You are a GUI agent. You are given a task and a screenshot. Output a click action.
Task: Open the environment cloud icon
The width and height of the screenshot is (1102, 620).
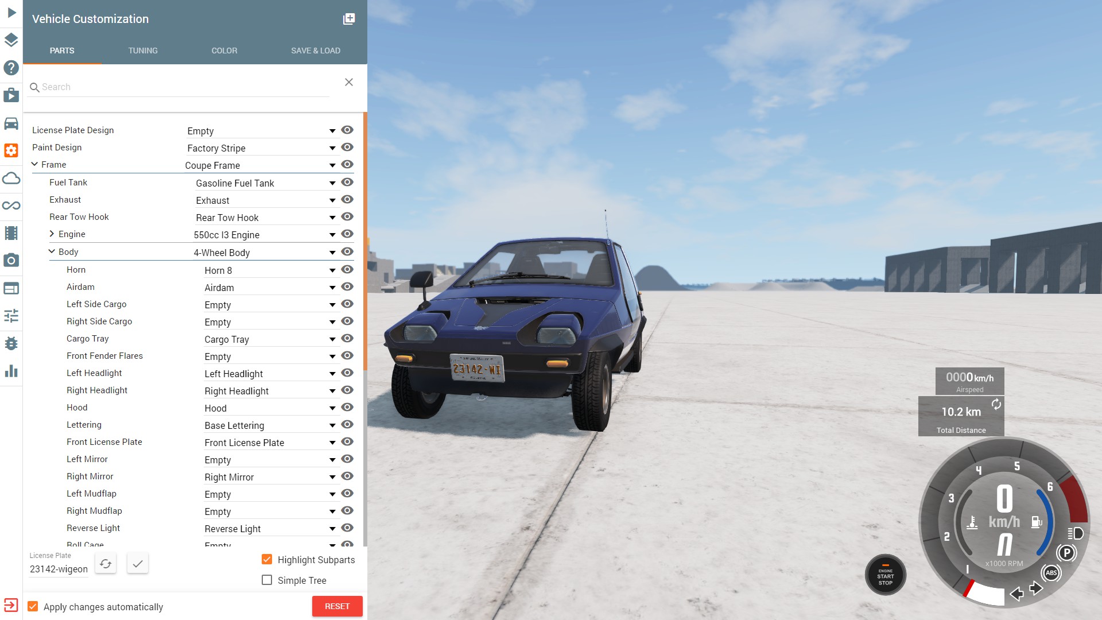pos(11,178)
